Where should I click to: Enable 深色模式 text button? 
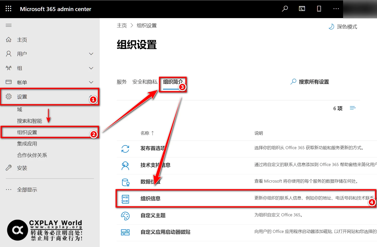tap(347, 27)
